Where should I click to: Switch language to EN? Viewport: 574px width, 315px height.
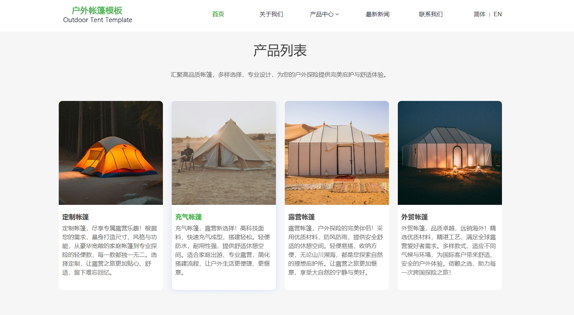pyautogui.click(x=498, y=14)
